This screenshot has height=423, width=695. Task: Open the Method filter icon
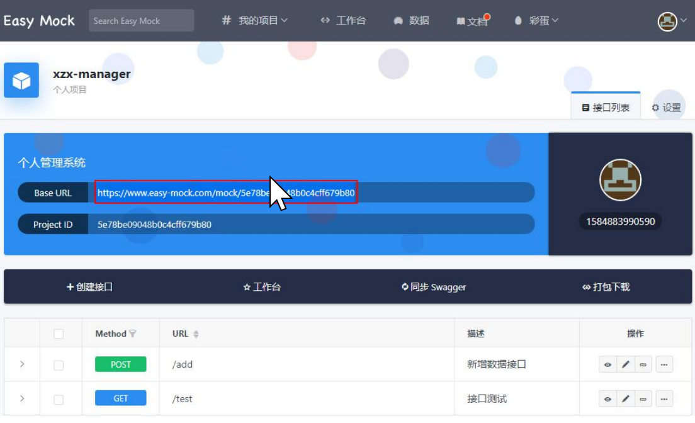click(x=133, y=334)
